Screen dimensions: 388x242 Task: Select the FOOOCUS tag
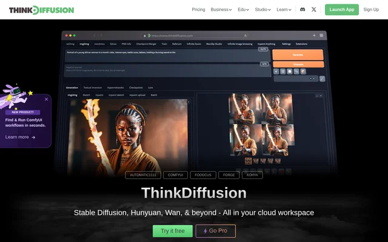(x=203, y=175)
